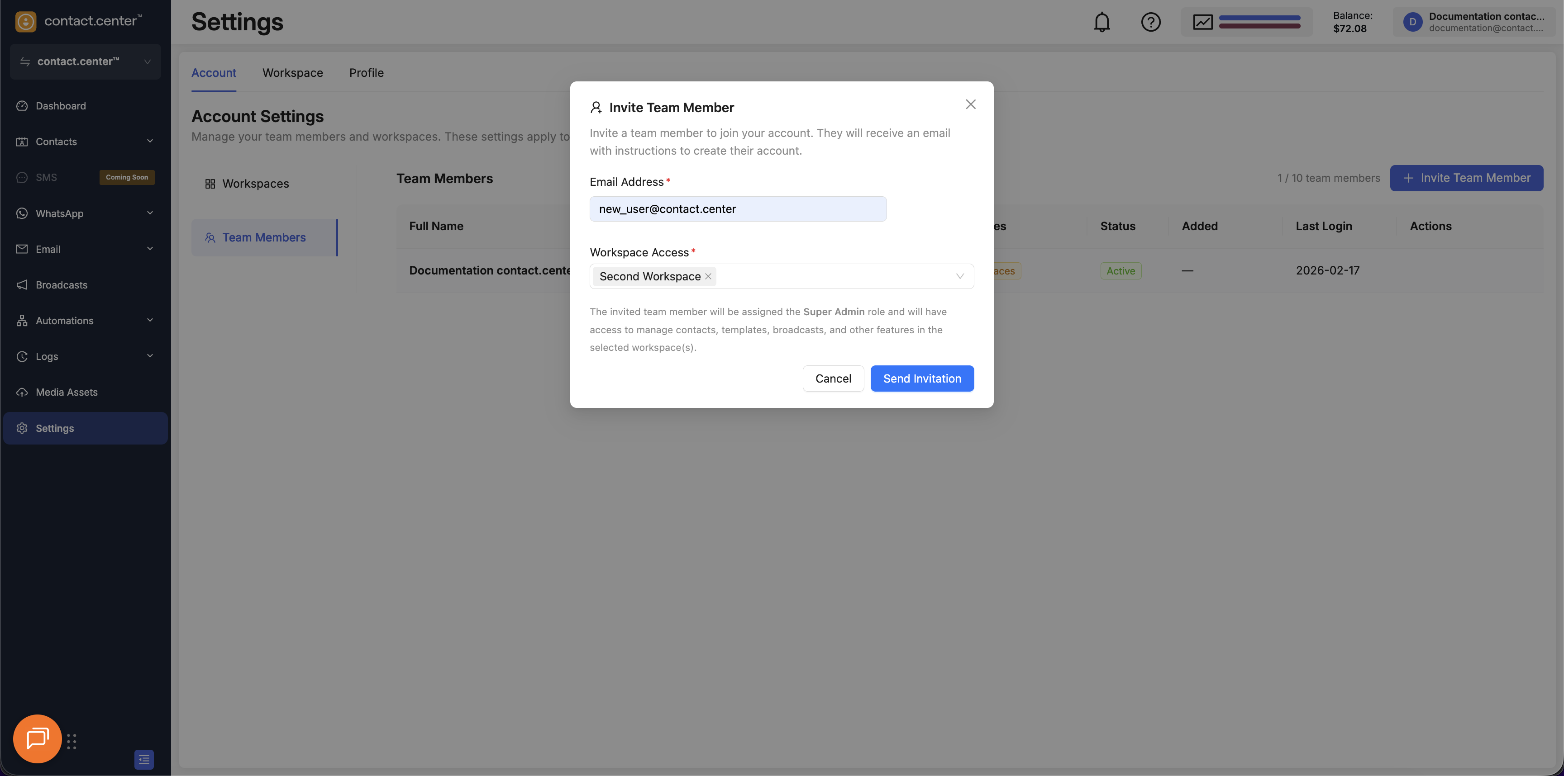Open the orange chat support bubble

(x=37, y=738)
